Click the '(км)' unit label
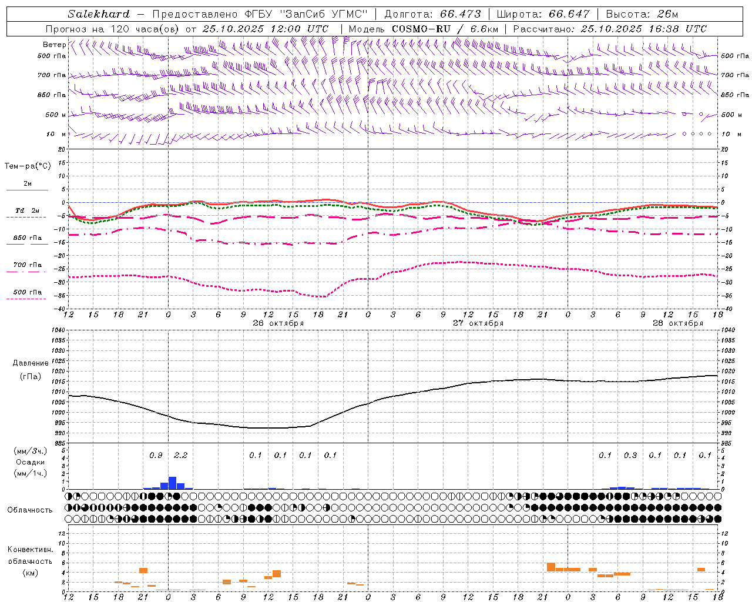This screenshot has width=752, height=602. [31, 573]
